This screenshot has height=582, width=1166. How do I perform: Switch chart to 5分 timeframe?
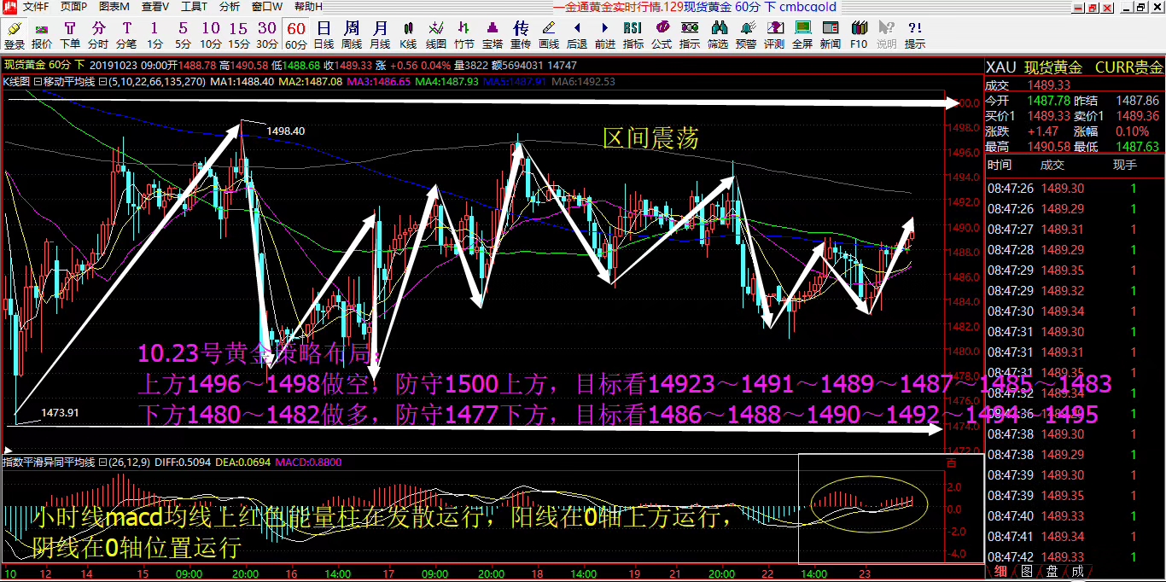click(x=183, y=35)
